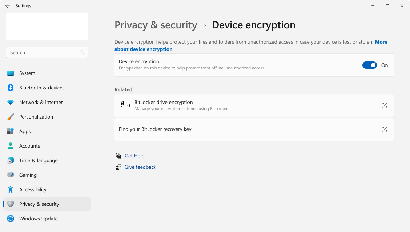
Task: Turn off the Device encryption toggle
Action: tap(369, 65)
